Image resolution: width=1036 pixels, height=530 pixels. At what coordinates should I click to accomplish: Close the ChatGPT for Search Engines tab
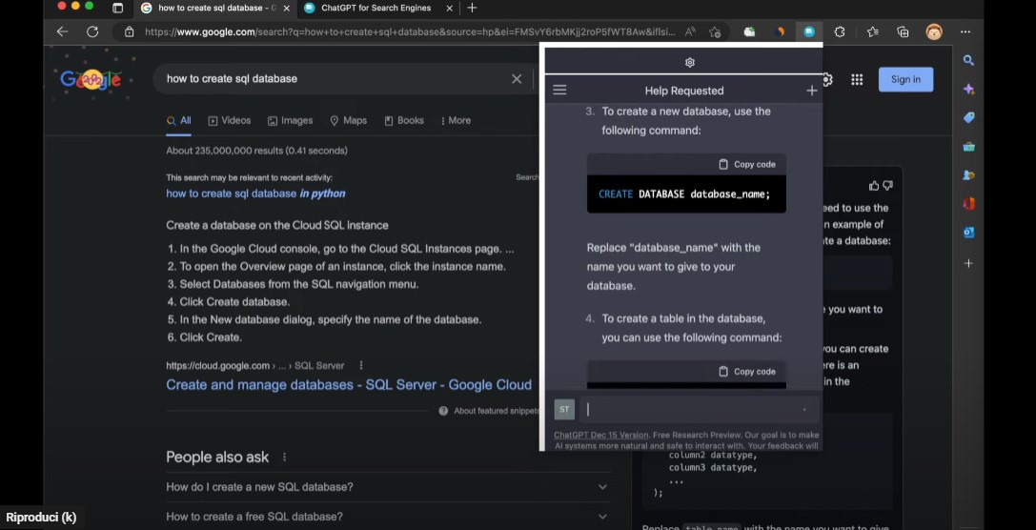click(449, 8)
